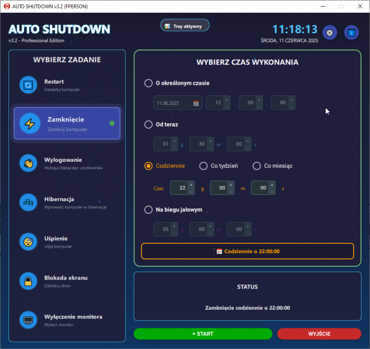Click the specific time minutes field
The image size is (370, 349).
[x=250, y=103]
